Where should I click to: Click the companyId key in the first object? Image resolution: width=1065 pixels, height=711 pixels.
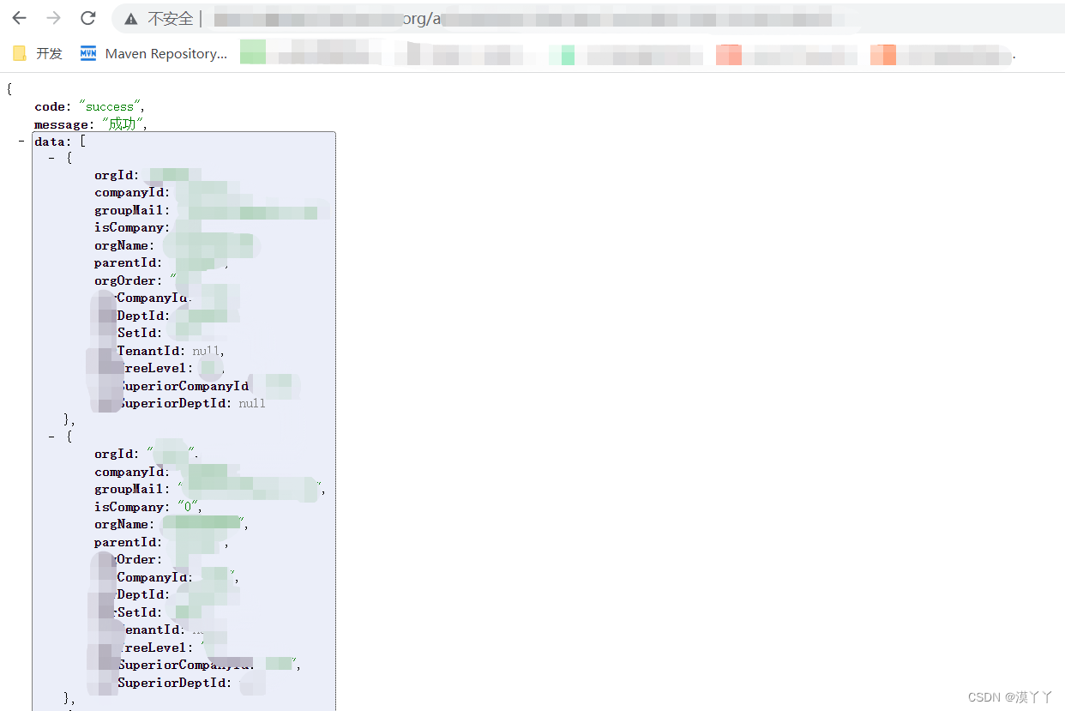click(132, 193)
